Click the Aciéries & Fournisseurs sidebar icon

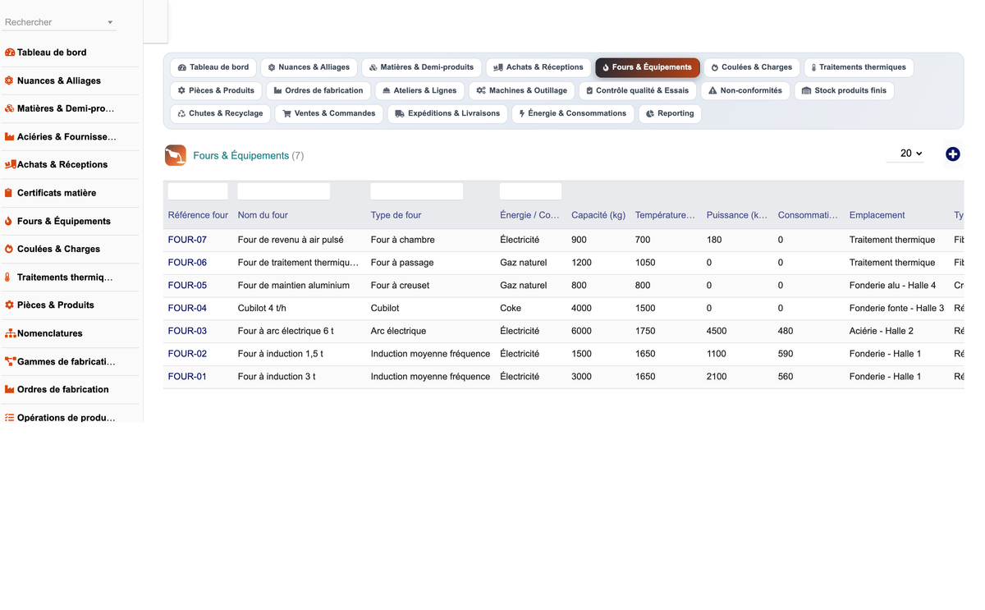[x=10, y=136]
